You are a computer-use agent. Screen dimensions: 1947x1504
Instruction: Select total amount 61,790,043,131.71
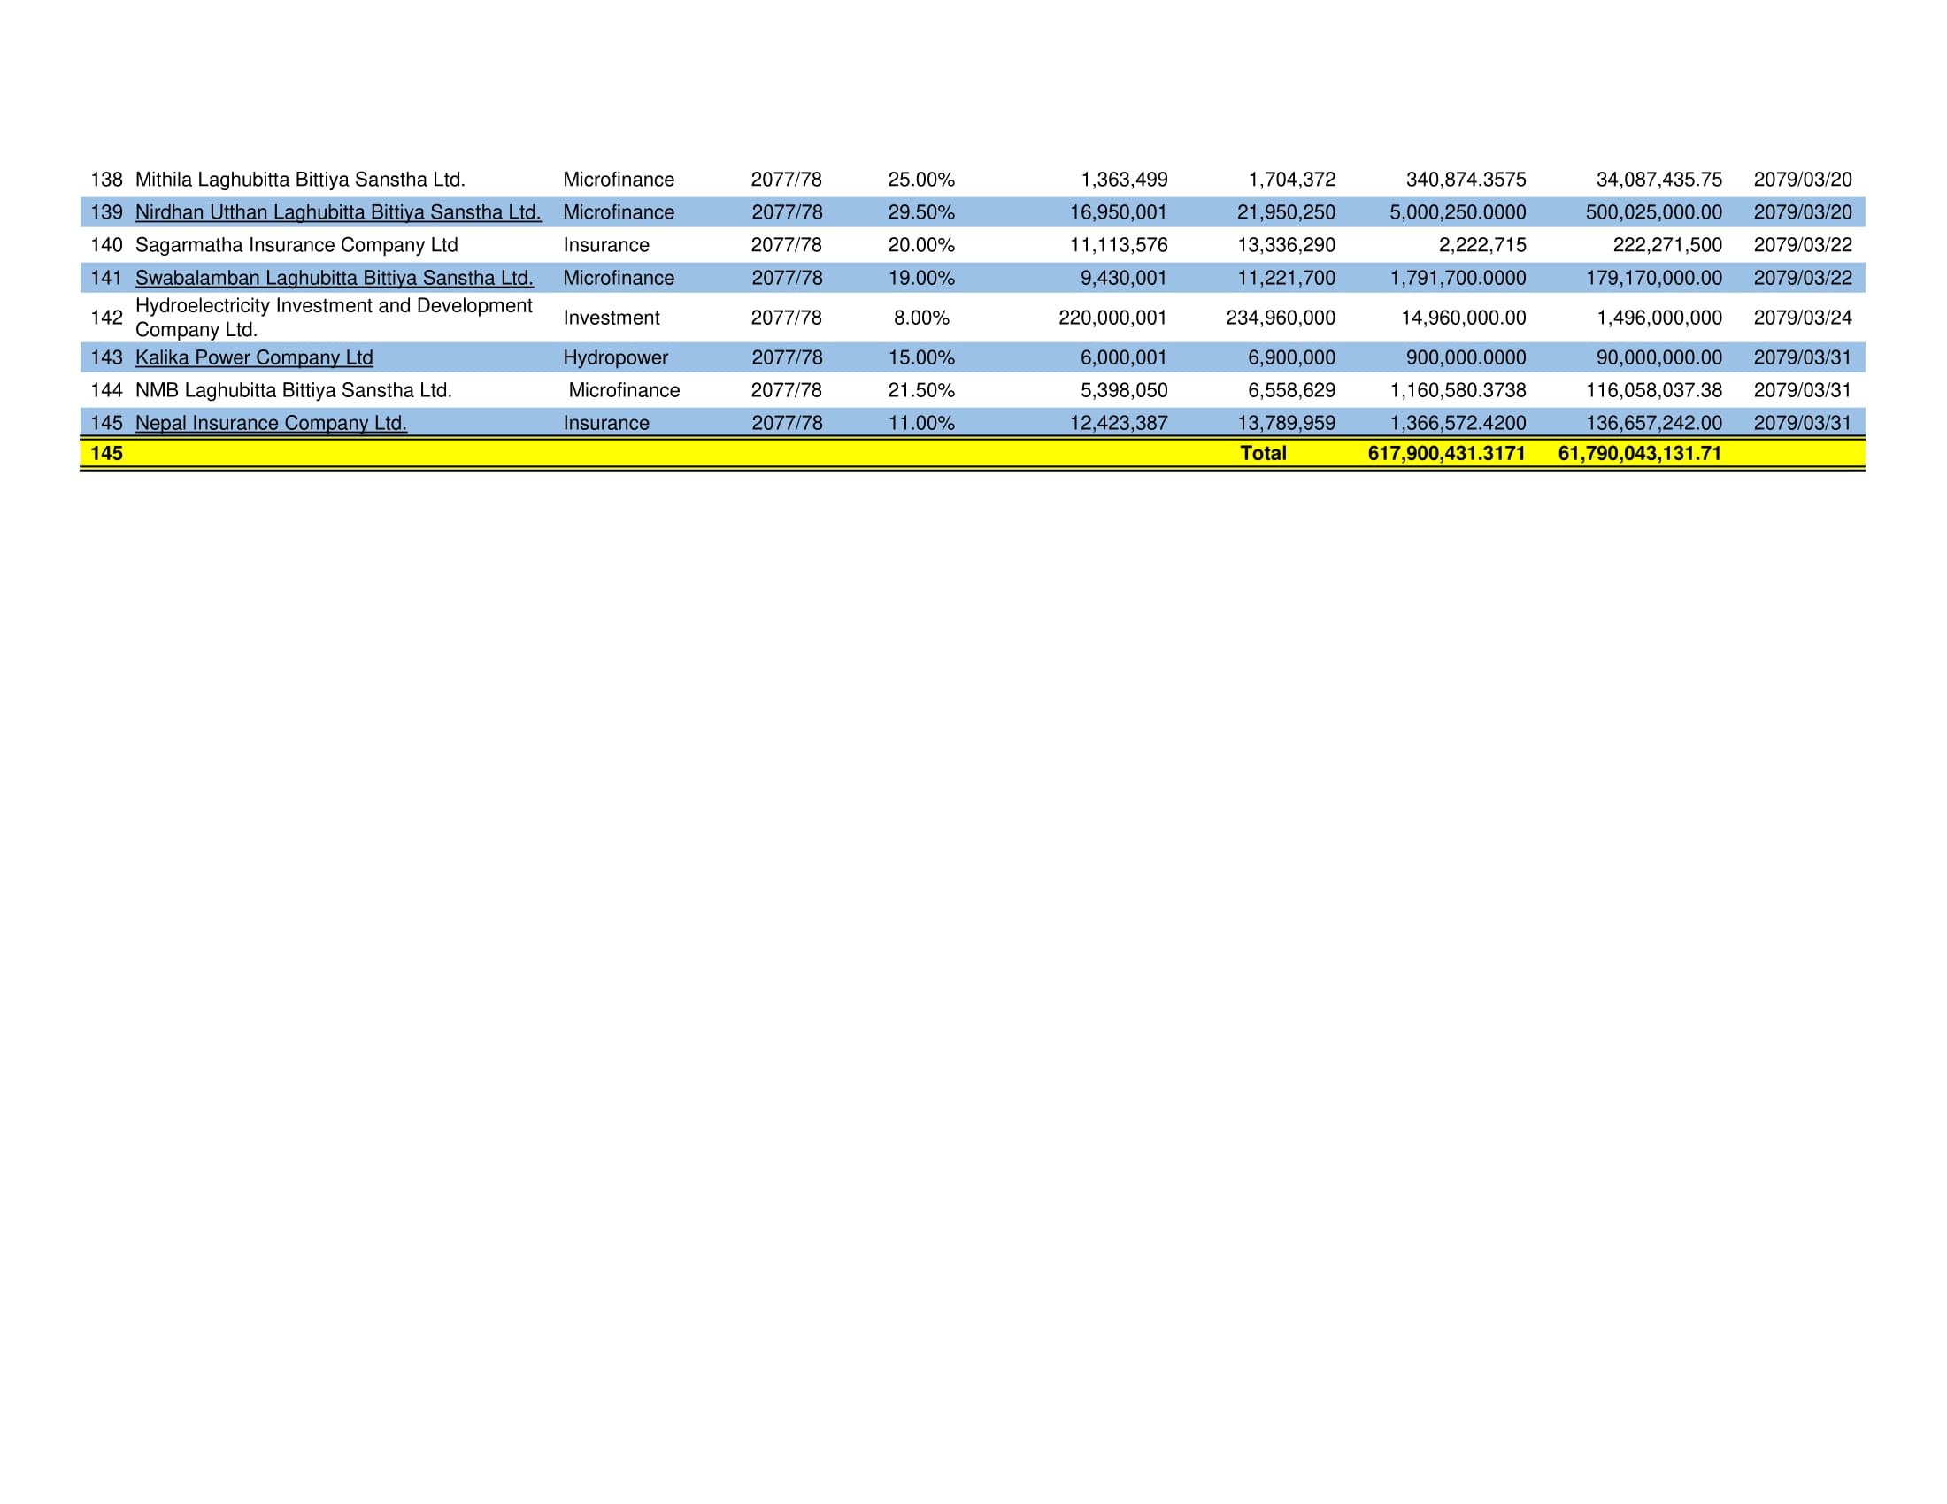tap(1639, 454)
